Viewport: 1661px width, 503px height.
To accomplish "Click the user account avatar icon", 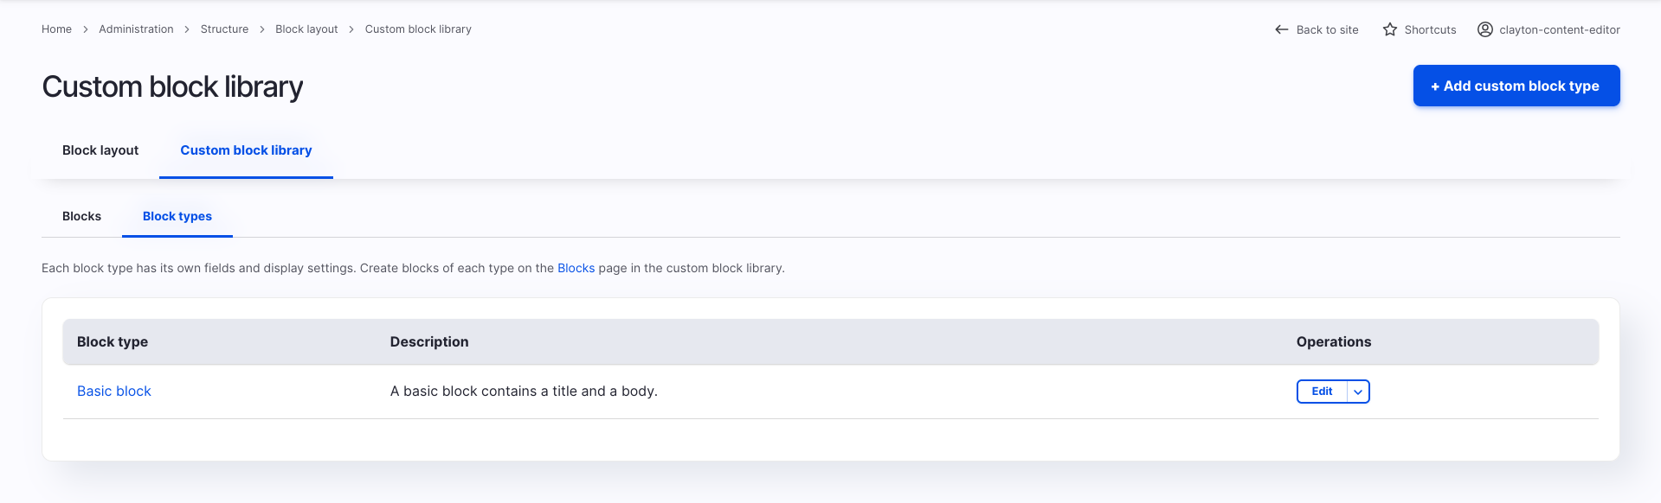I will click(1485, 29).
